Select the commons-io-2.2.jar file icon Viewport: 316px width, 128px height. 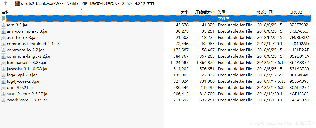pos(4,50)
